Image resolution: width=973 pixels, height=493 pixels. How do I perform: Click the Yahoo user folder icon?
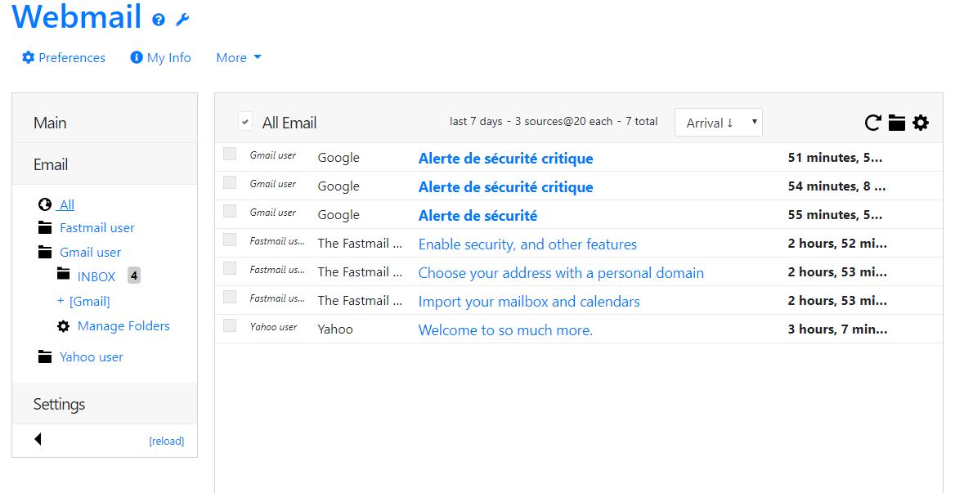tap(45, 356)
